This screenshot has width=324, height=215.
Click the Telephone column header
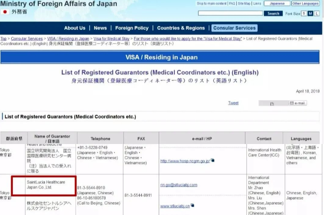click(101, 138)
